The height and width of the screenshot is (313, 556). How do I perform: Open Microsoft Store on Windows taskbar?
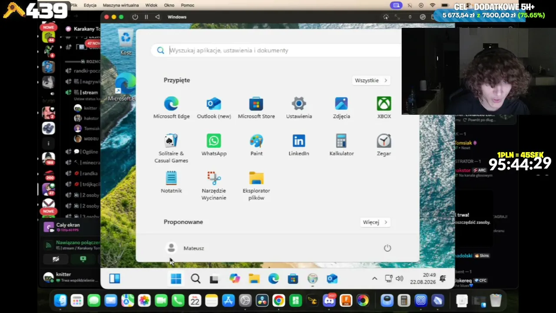[x=293, y=279]
